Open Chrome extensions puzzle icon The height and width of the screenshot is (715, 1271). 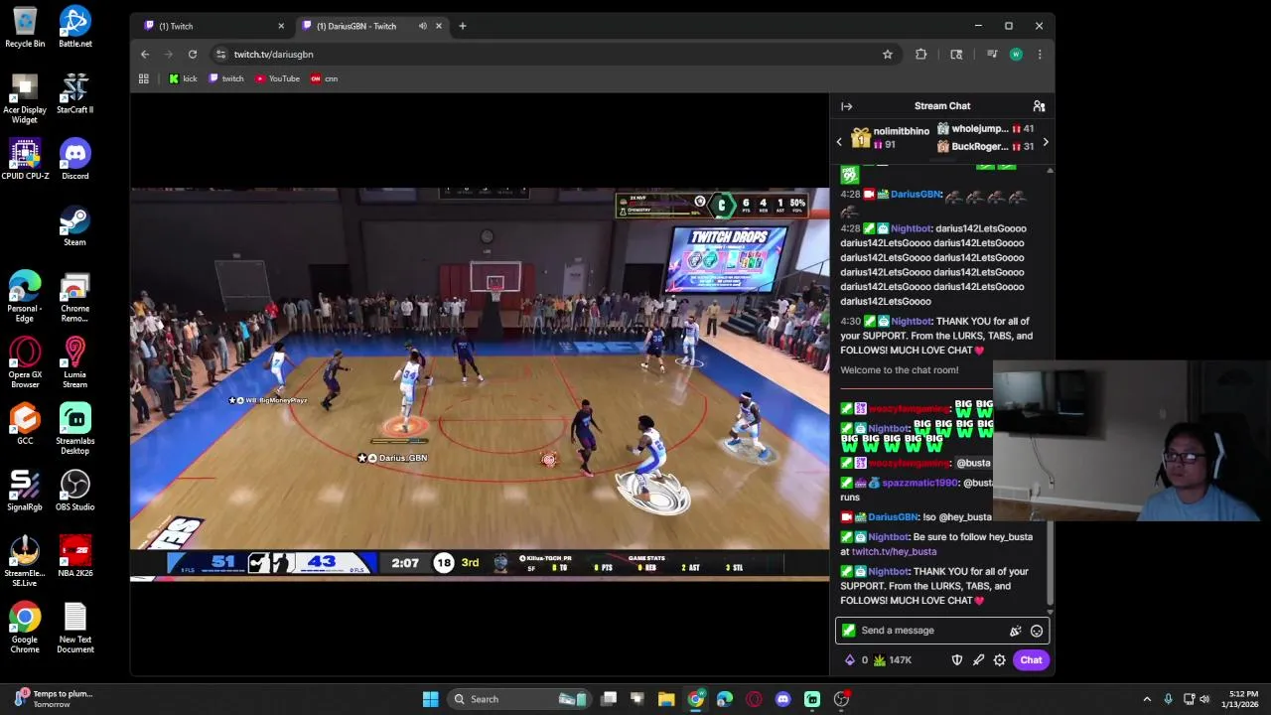click(x=921, y=55)
